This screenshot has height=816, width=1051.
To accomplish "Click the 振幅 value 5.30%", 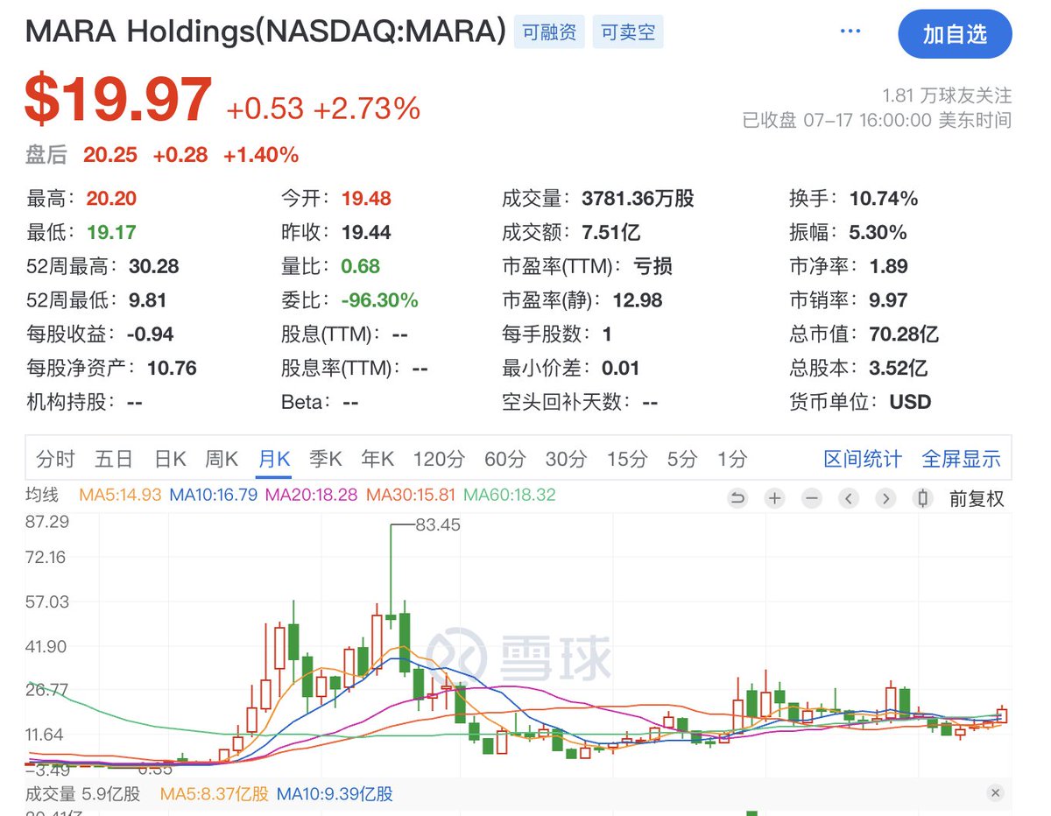I will click(878, 233).
